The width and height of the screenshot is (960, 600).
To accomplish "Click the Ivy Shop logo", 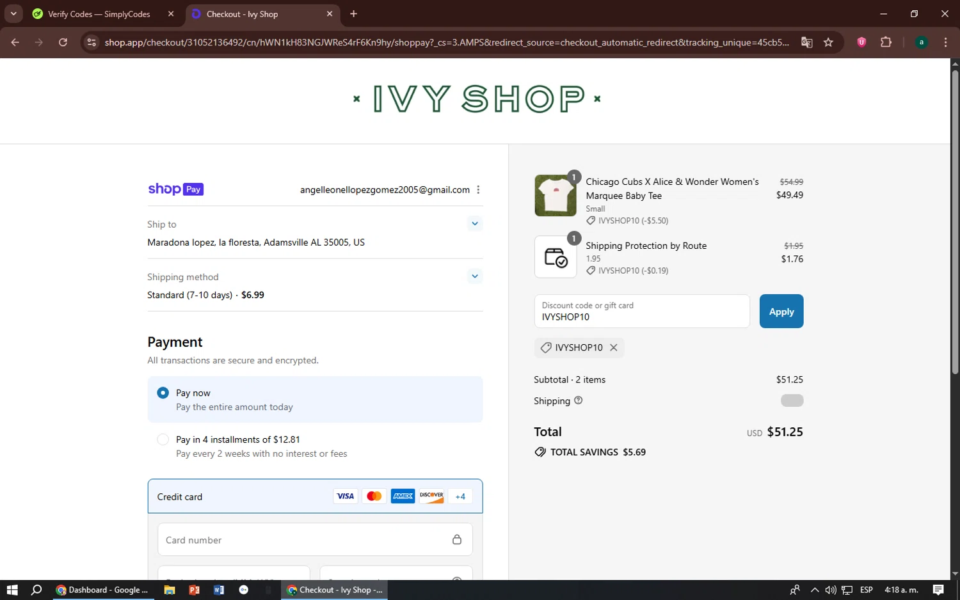I will click(x=477, y=99).
